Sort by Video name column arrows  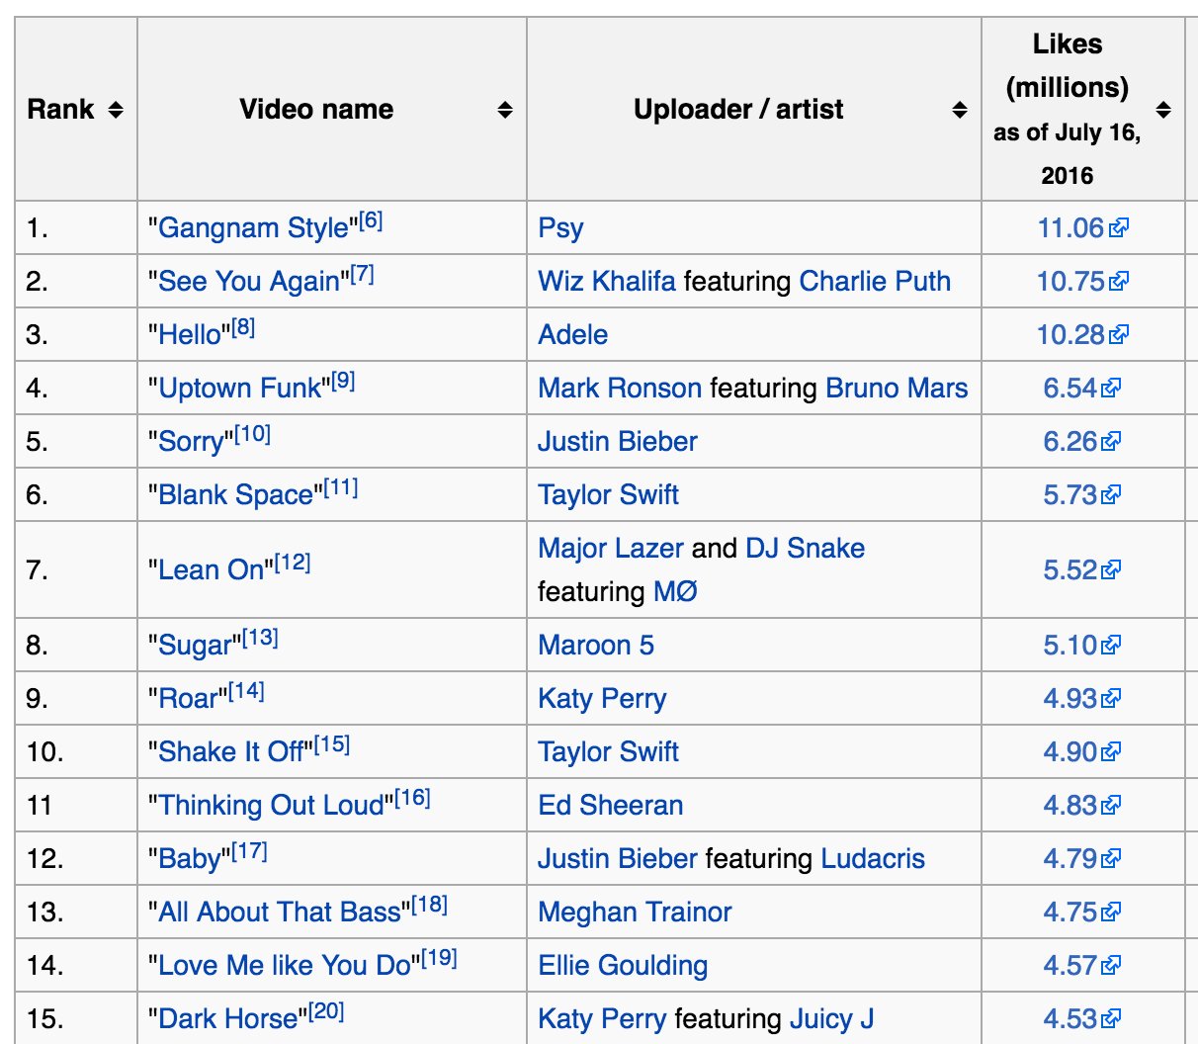point(505,110)
